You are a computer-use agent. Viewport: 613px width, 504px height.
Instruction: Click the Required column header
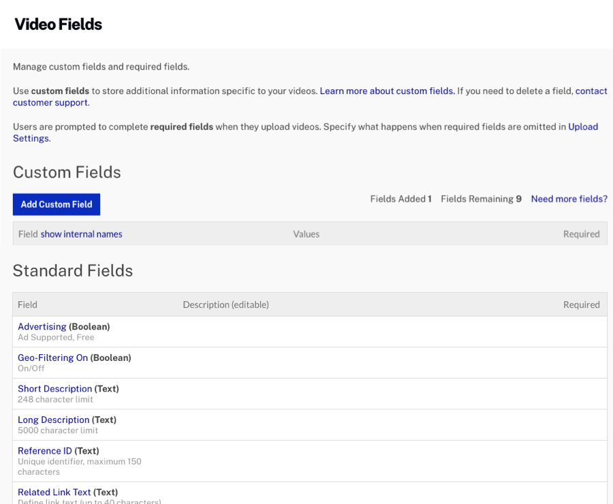582,304
